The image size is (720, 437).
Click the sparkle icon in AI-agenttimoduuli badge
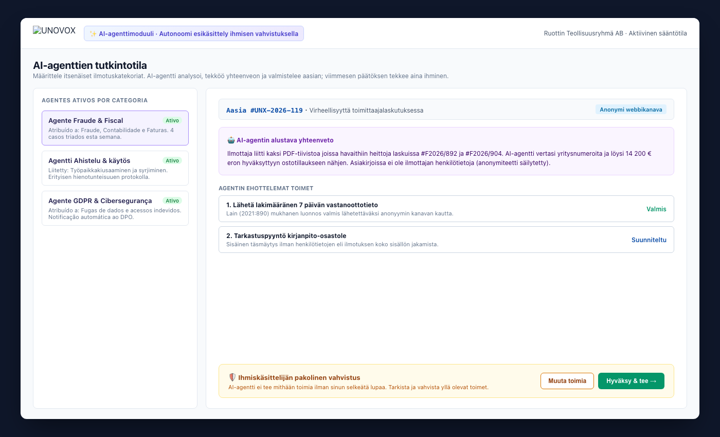pos(93,34)
